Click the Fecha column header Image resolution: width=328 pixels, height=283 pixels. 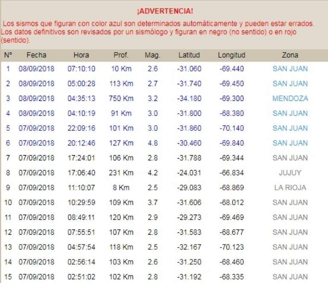(36, 55)
